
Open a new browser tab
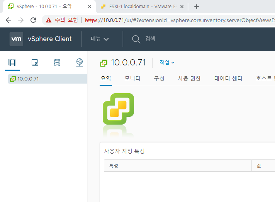pos(197,7)
